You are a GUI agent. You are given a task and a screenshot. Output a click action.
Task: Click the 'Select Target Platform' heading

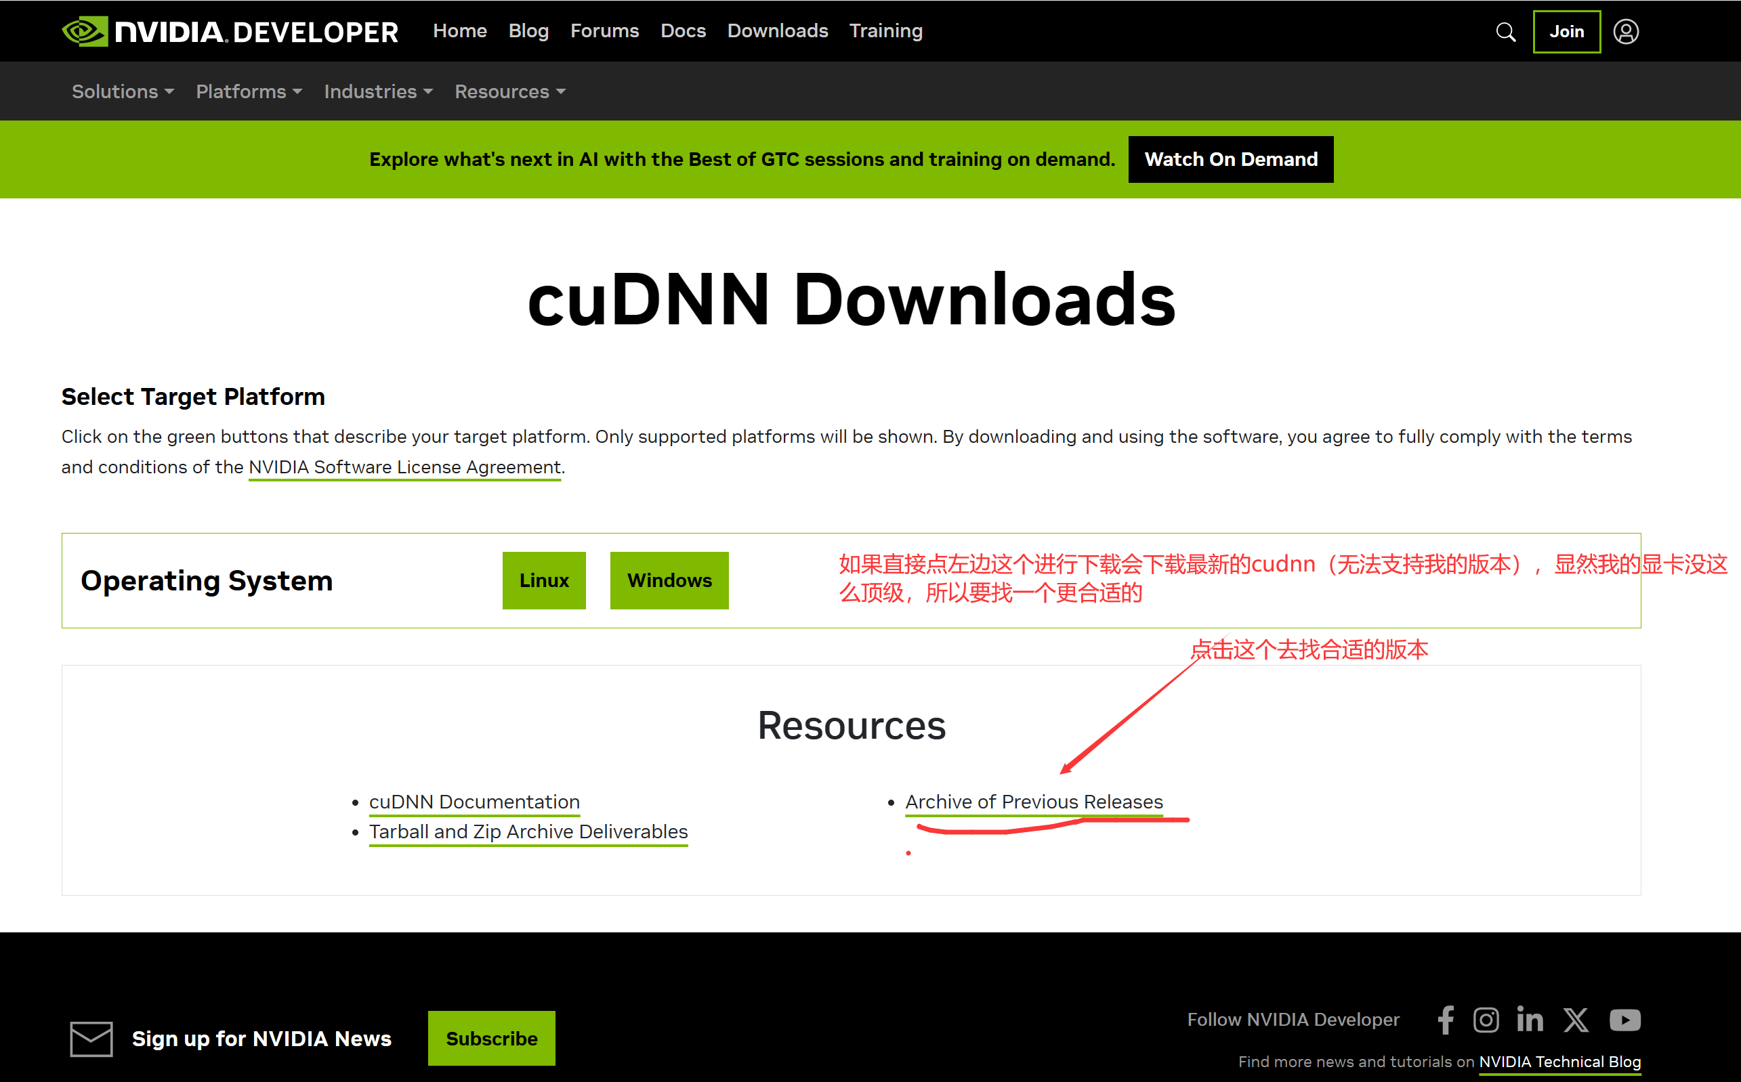193,397
